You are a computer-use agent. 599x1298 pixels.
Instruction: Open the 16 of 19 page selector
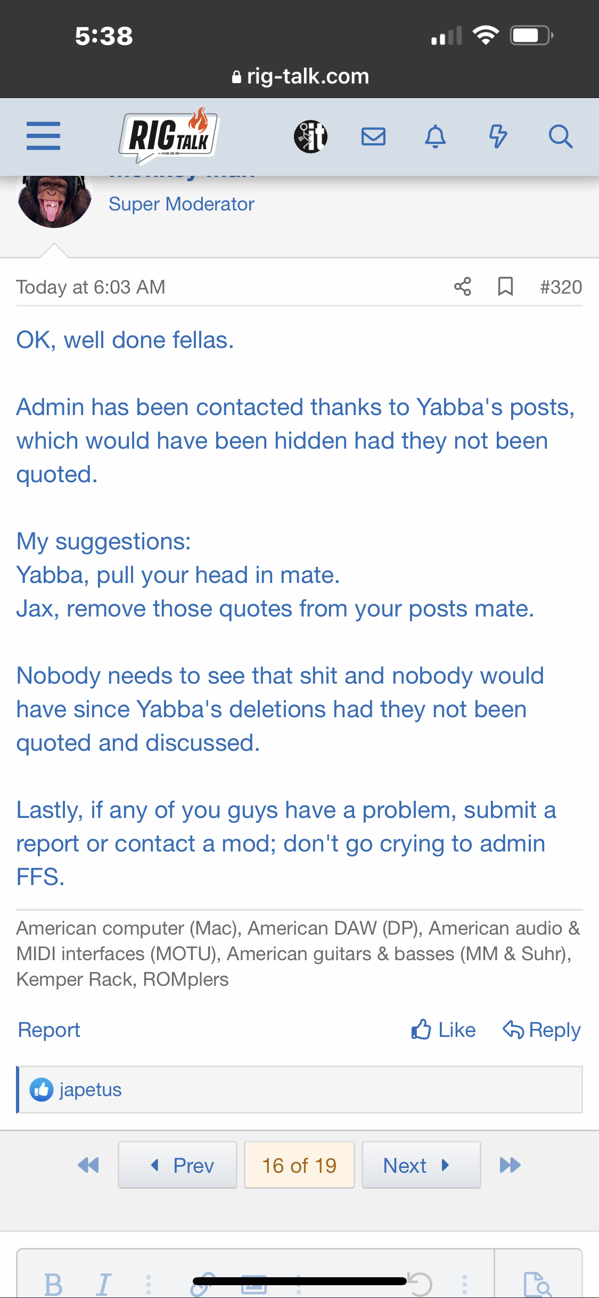point(299,1165)
